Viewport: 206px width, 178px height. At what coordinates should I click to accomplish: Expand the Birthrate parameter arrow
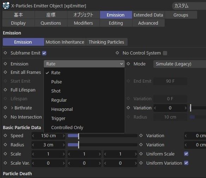point(12,108)
